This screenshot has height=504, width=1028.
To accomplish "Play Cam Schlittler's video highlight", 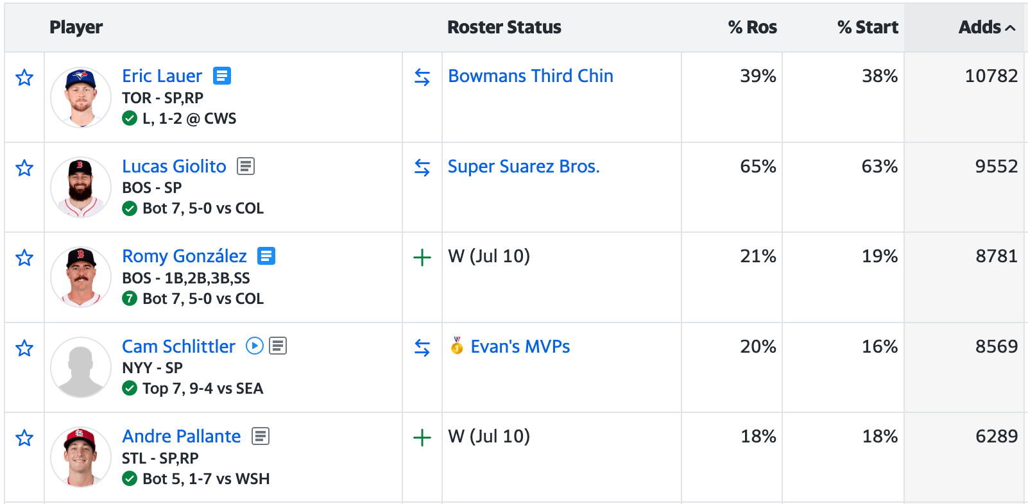I will tap(255, 346).
